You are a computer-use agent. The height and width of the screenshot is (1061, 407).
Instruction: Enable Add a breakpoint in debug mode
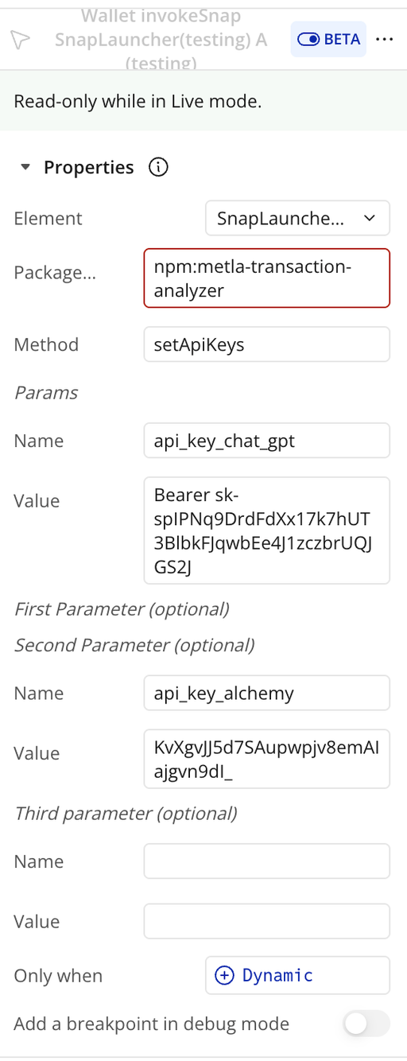tap(366, 1024)
